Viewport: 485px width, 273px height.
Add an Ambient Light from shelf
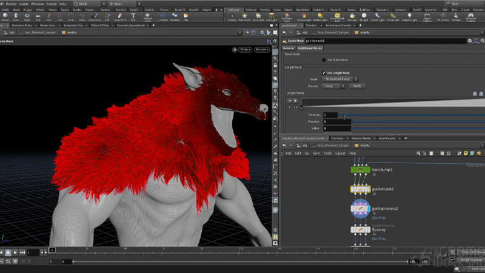click(410, 17)
